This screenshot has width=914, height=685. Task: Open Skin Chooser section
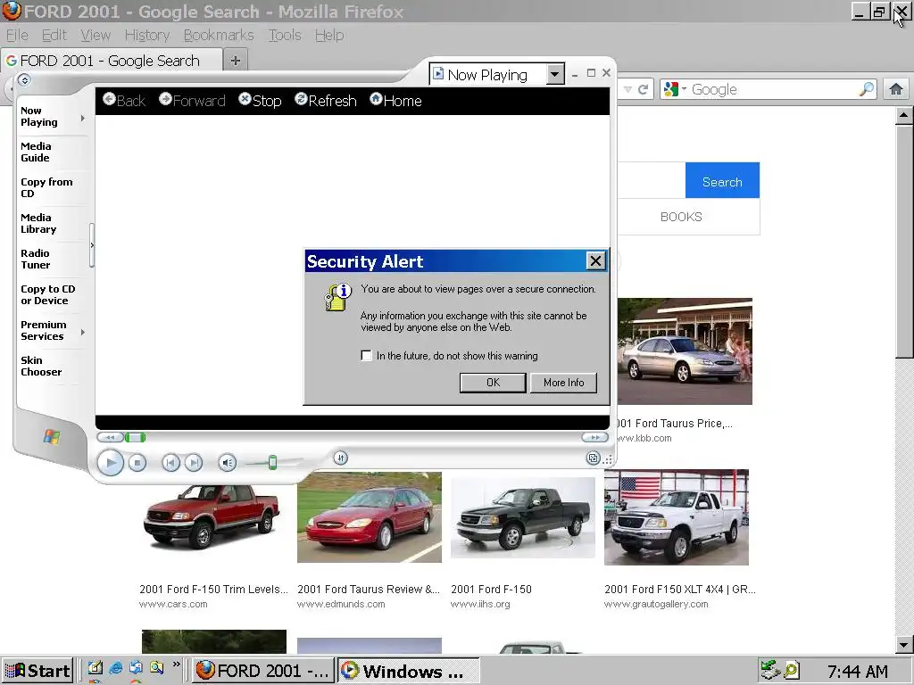[41, 366]
